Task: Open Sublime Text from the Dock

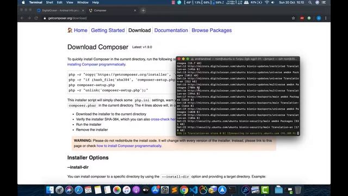Action: [175, 190]
